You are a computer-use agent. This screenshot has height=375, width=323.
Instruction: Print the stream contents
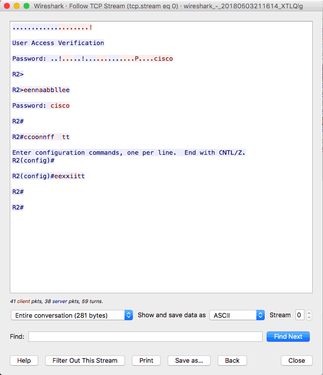click(x=146, y=360)
